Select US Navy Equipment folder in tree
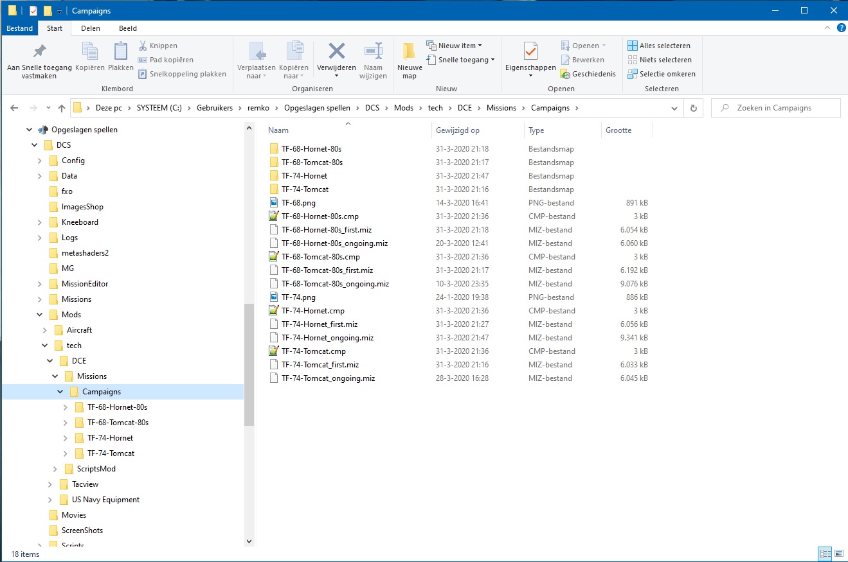 coord(105,500)
